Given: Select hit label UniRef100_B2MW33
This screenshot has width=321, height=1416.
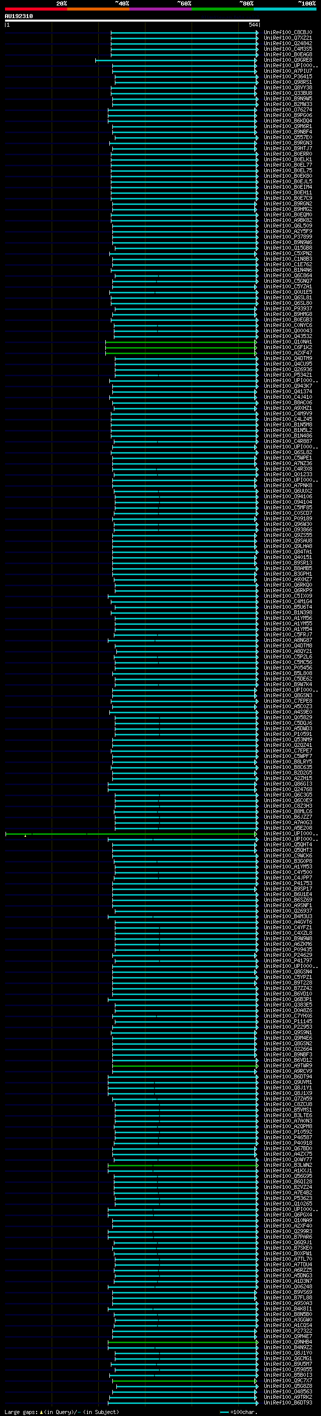Looking at the screenshot, I should 288,104.
